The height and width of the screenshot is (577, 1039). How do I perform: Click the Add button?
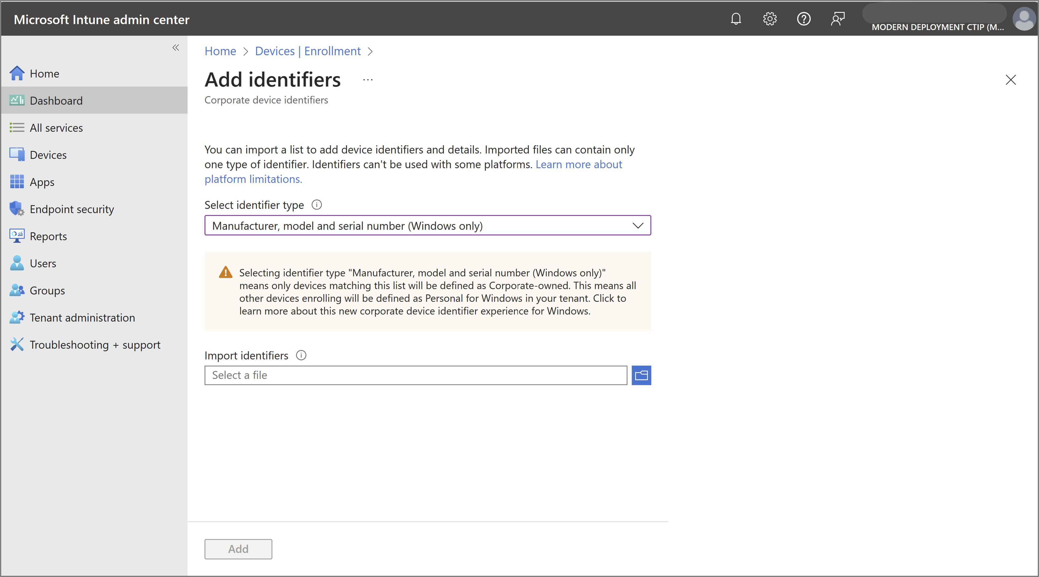point(238,549)
